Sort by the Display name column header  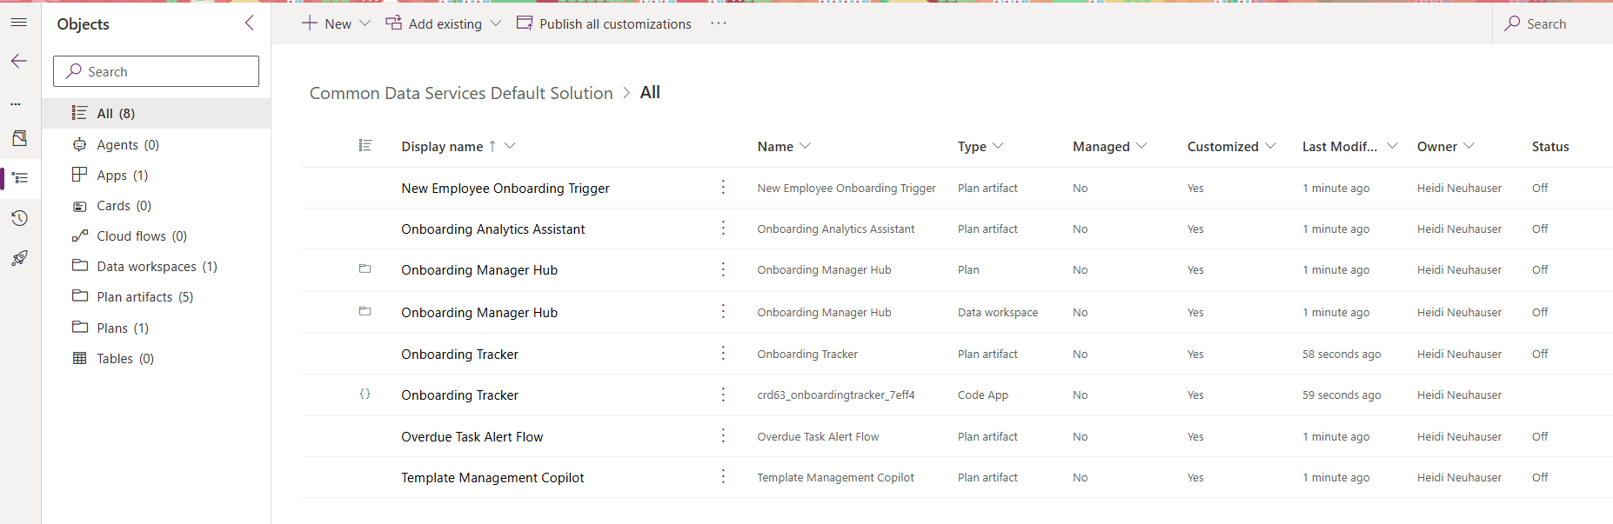442,147
